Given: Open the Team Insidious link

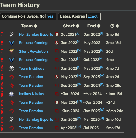Looking at the screenshot, I should [x=32, y=68].
